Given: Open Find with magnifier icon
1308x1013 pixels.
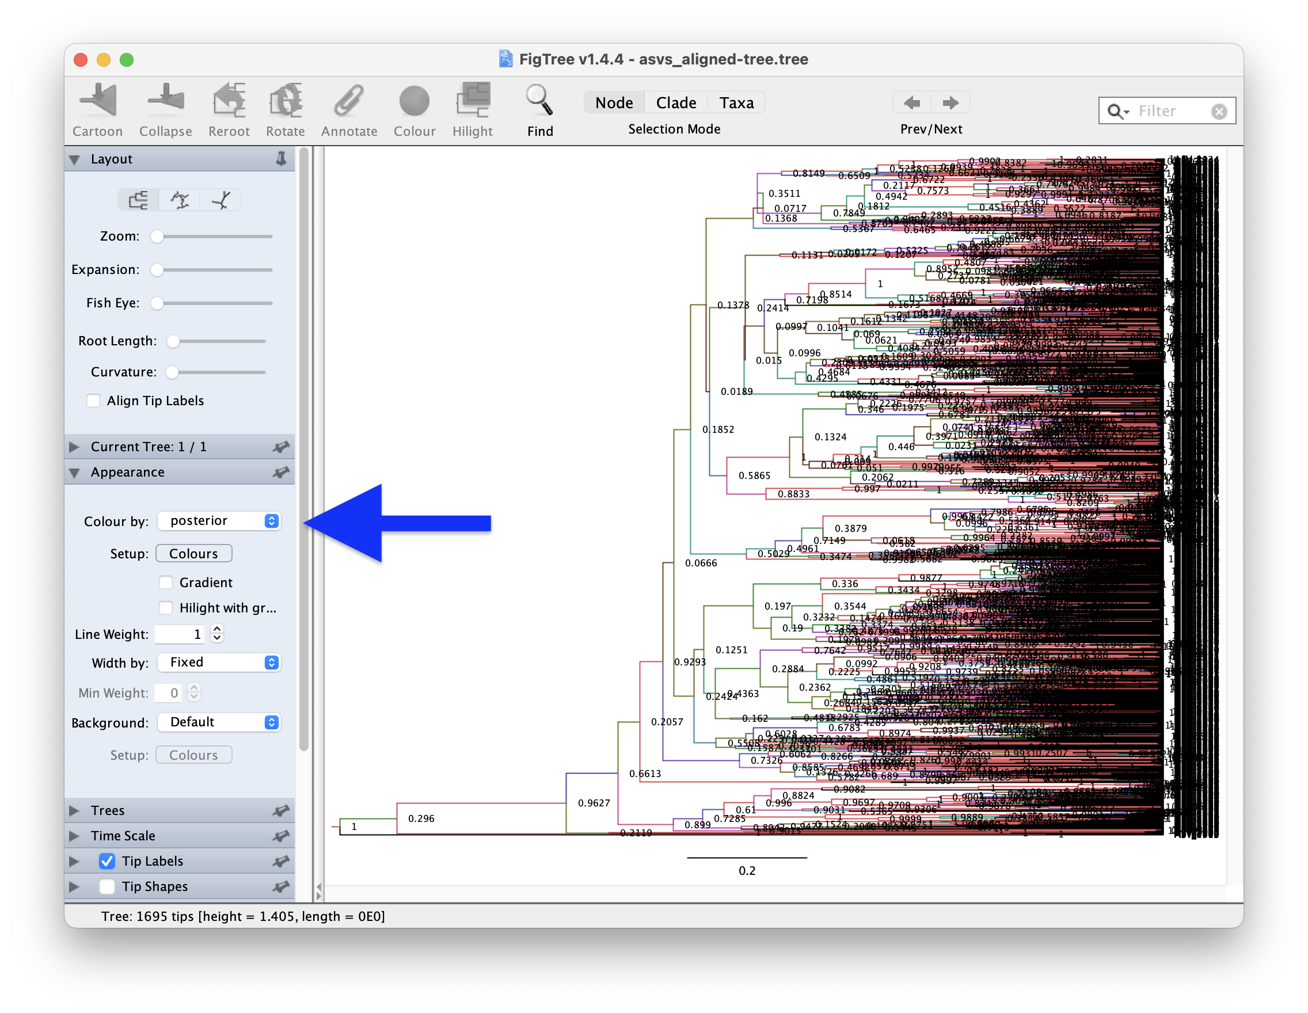Looking at the screenshot, I should tap(539, 101).
